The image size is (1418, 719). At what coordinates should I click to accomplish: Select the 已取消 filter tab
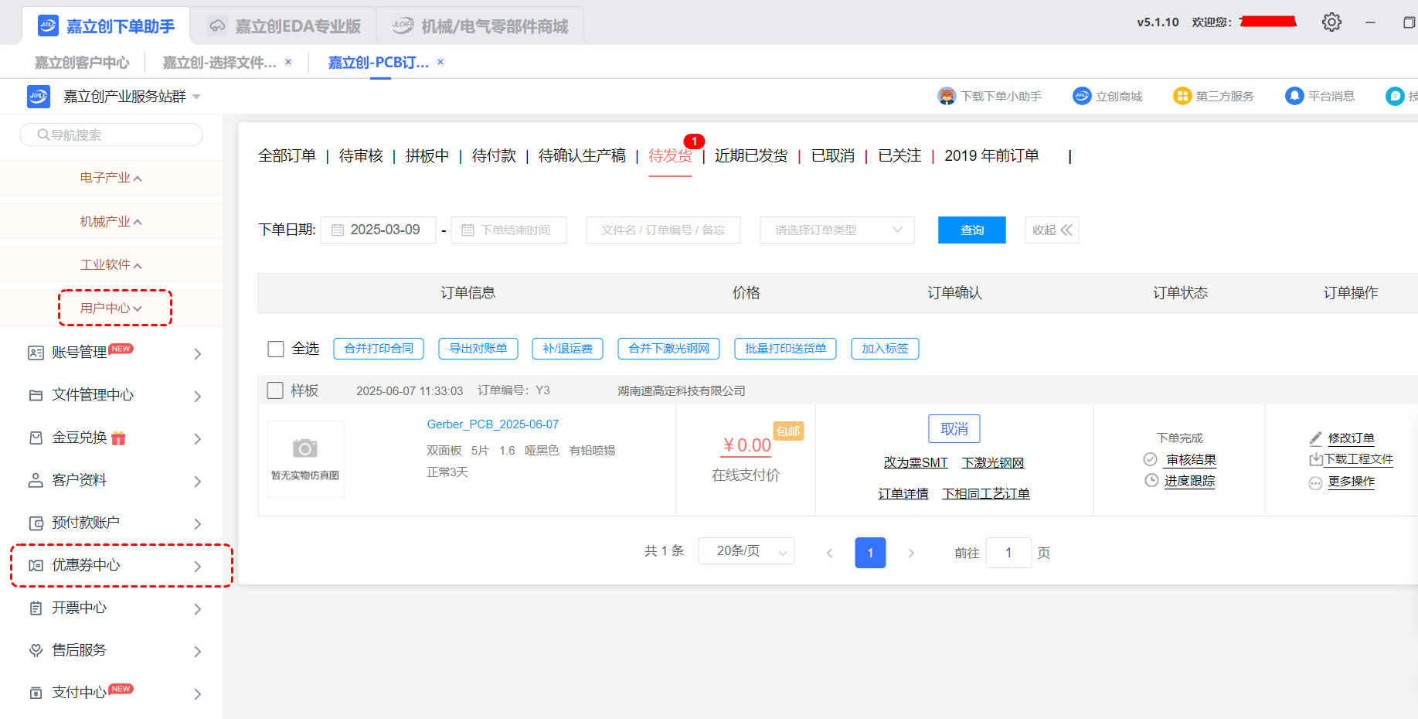[x=833, y=155]
